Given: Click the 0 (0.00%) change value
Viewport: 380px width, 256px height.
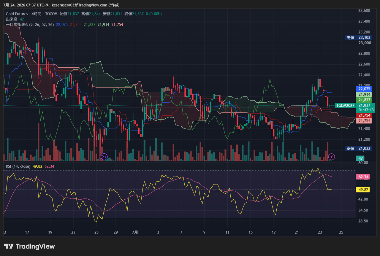Looking at the screenshot, I should pyautogui.click(x=154, y=14).
